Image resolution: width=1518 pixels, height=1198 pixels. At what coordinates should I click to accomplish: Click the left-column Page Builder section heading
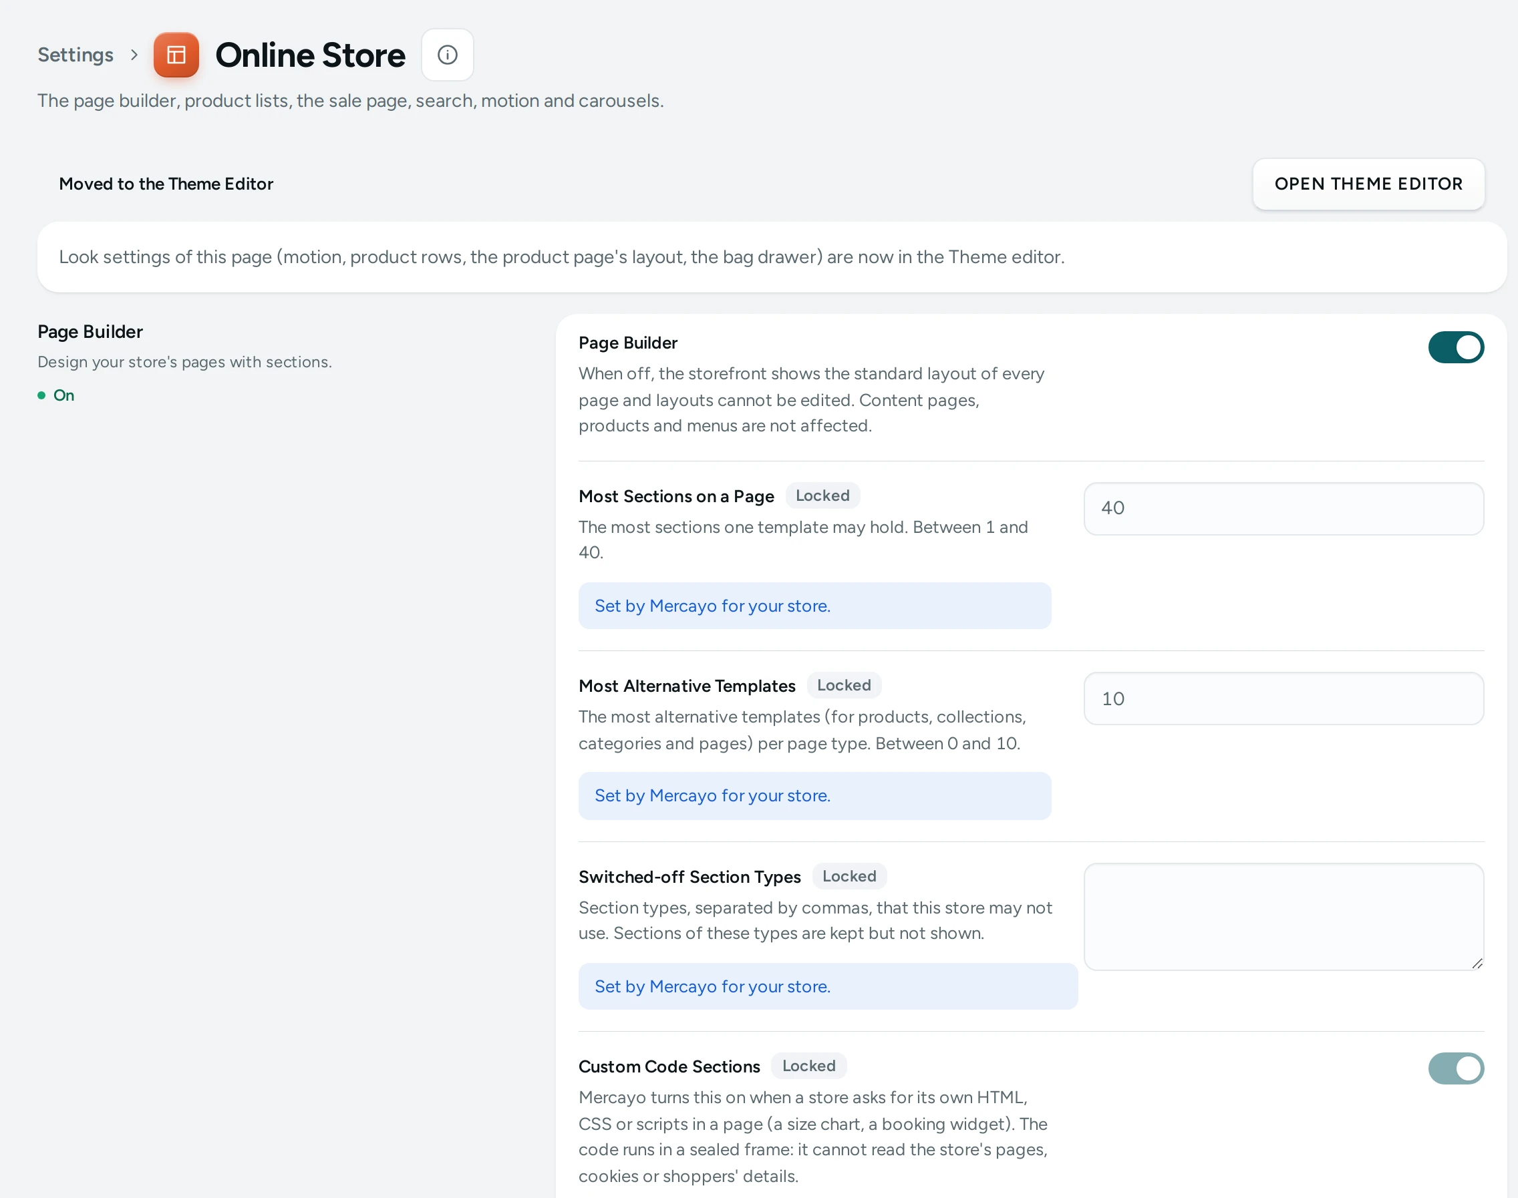[90, 332]
